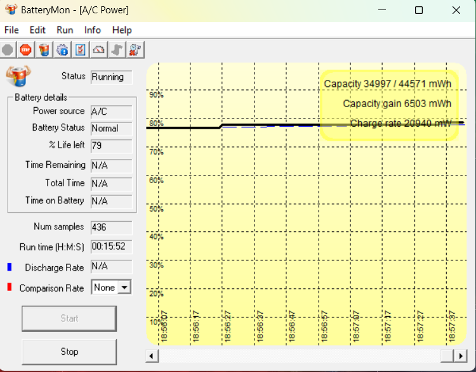Click the 18:56:27 time axis label

click(x=227, y=326)
